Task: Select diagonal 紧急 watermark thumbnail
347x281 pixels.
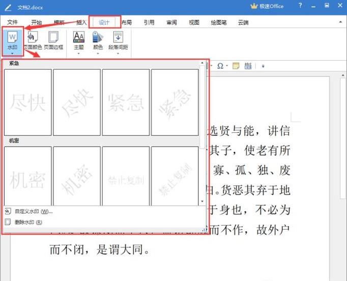Action: tap(175, 102)
